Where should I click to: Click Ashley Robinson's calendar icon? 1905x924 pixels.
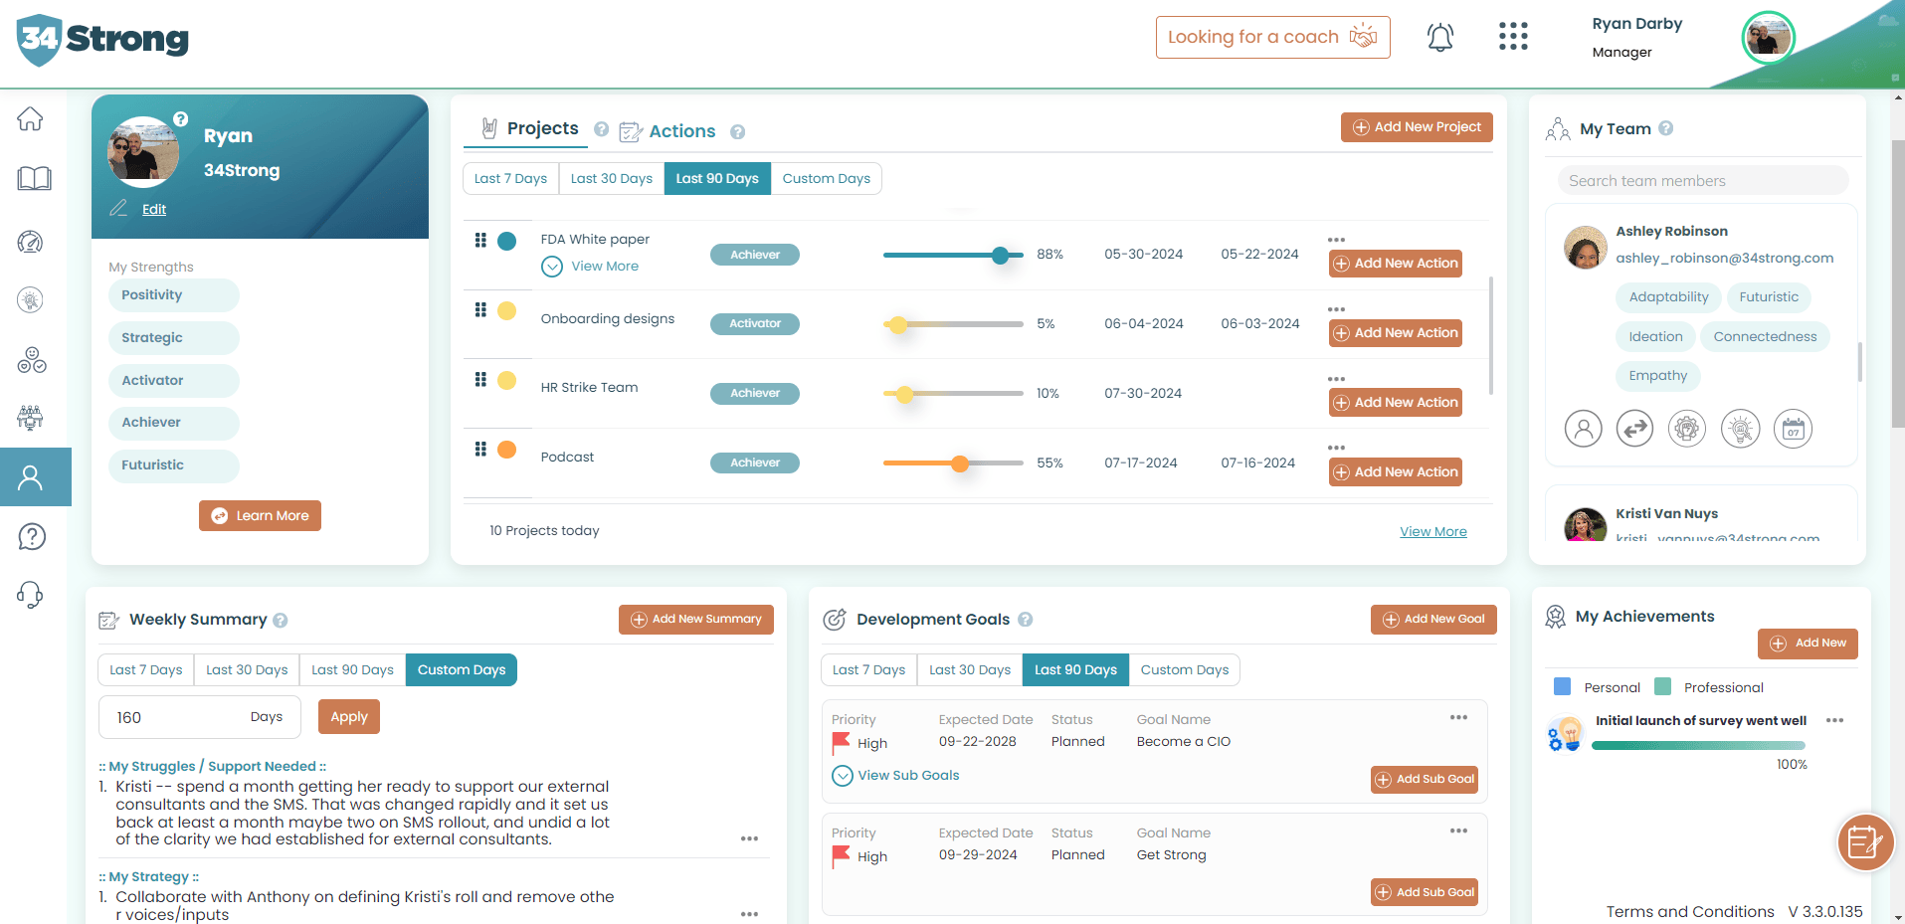pyautogui.click(x=1793, y=430)
